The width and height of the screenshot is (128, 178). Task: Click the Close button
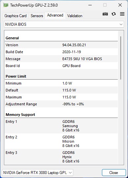114,173
